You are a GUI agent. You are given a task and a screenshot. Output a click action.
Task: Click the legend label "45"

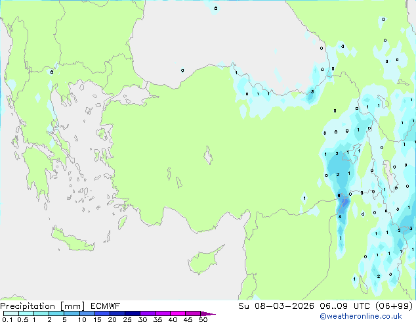tap(188, 319)
